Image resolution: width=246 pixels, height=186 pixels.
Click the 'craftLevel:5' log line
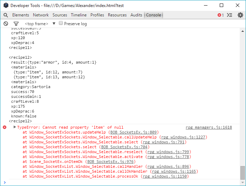(x=25, y=33)
